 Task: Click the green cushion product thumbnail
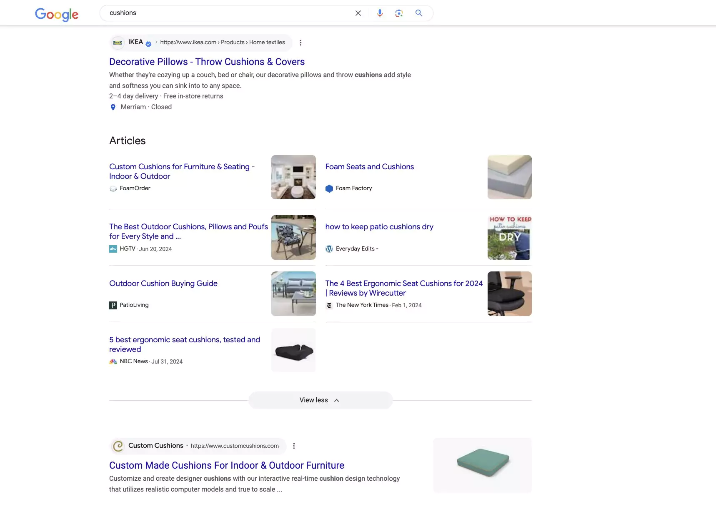click(482, 465)
